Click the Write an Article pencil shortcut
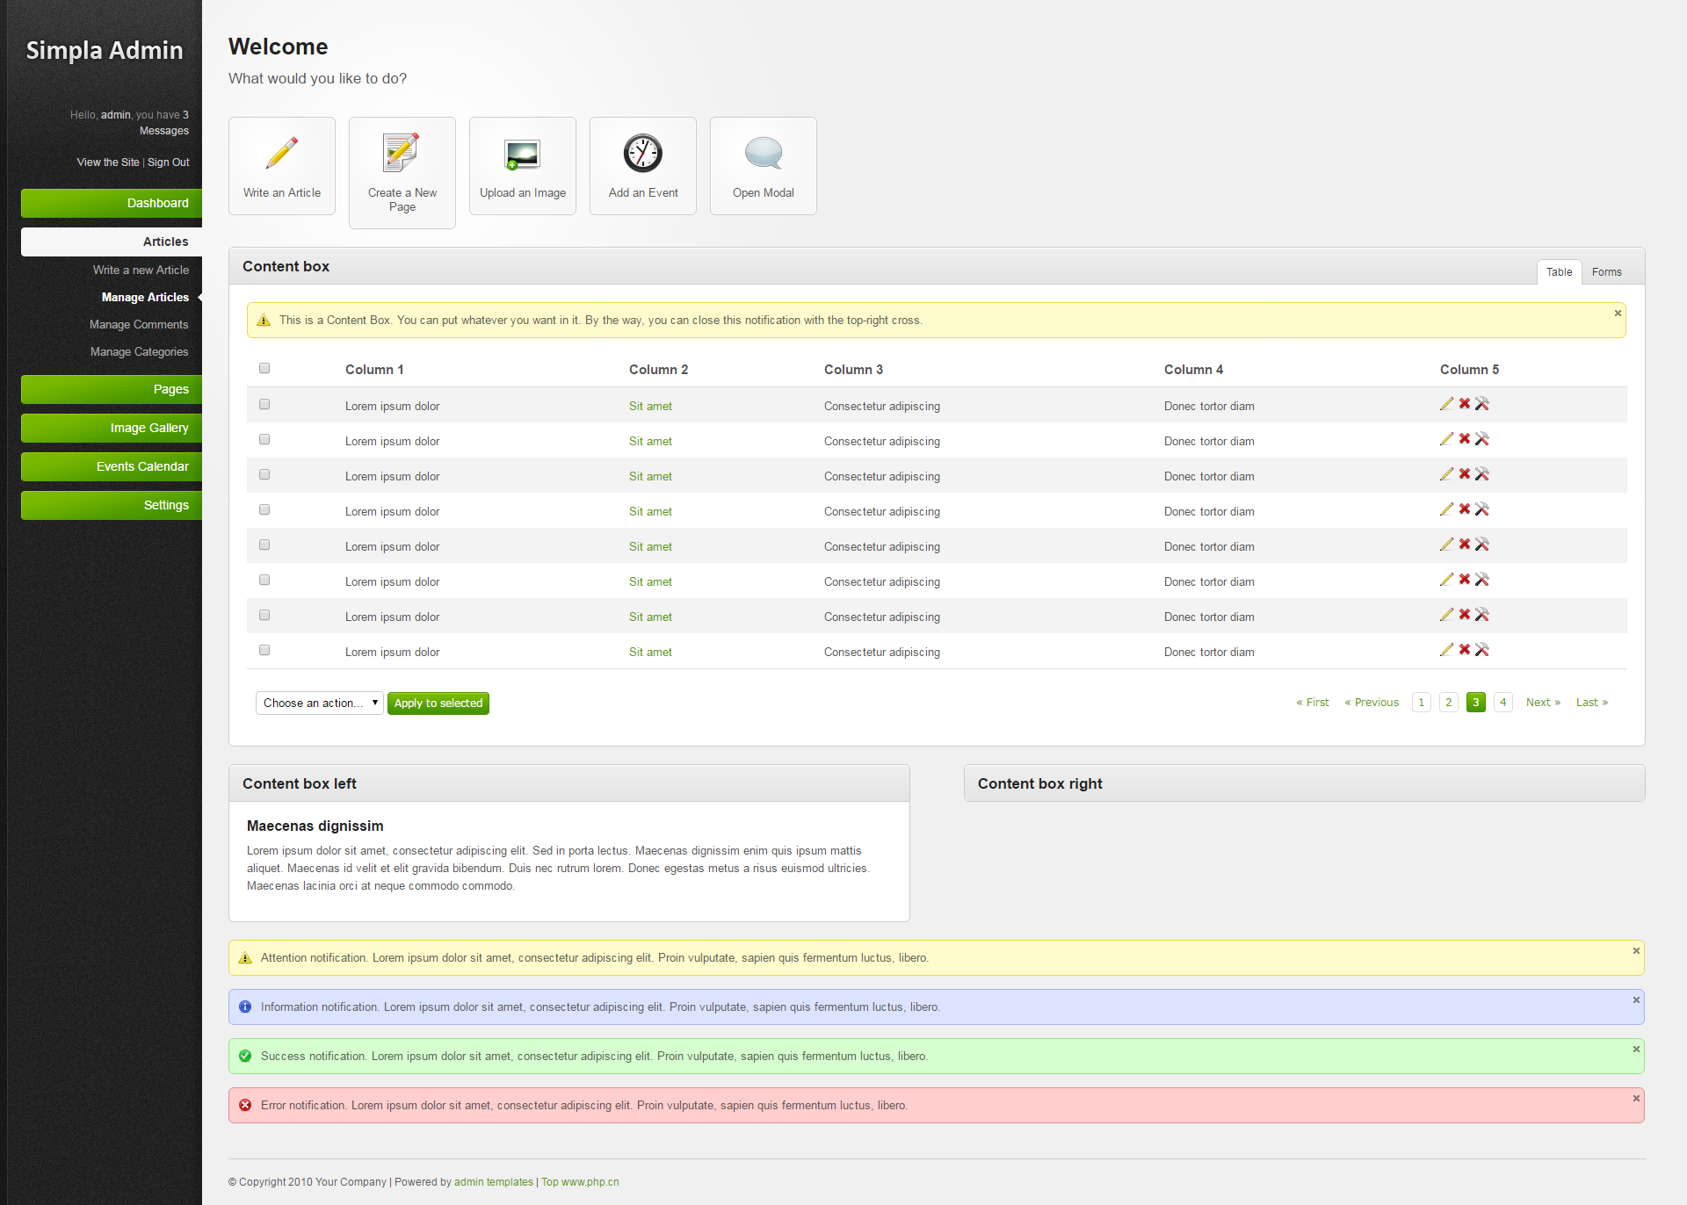 point(282,166)
